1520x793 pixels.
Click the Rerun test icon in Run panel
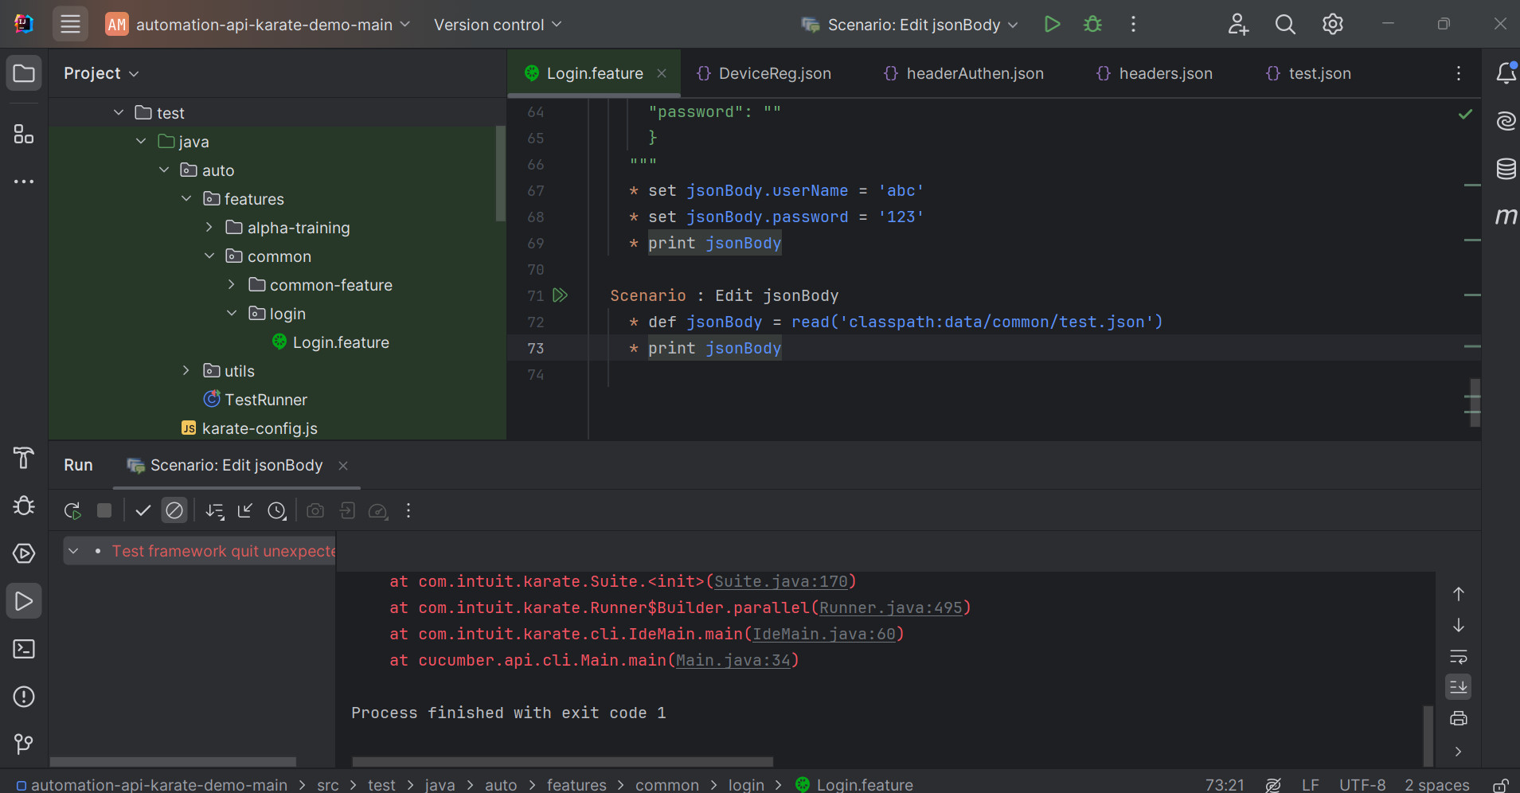click(x=72, y=511)
